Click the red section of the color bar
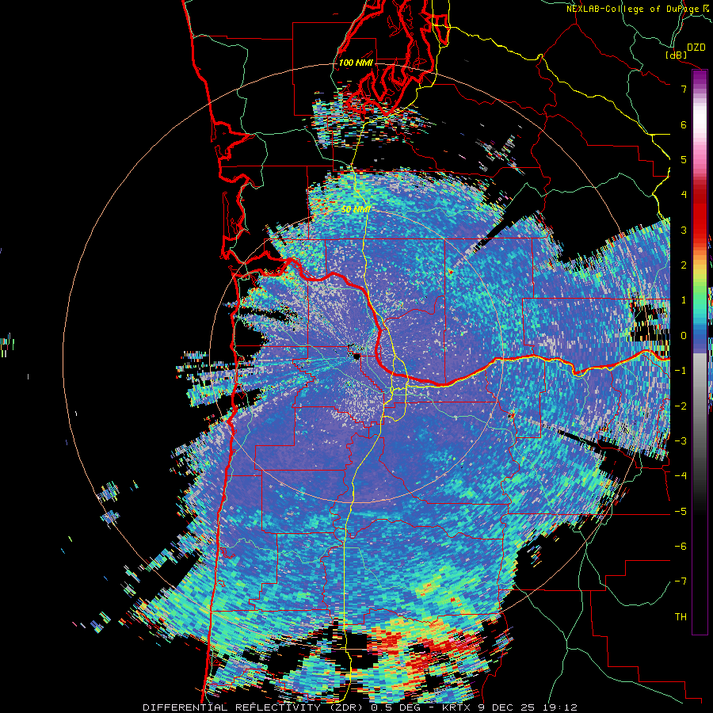This screenshot has height=713, width=713. click(x=700, y=214)
